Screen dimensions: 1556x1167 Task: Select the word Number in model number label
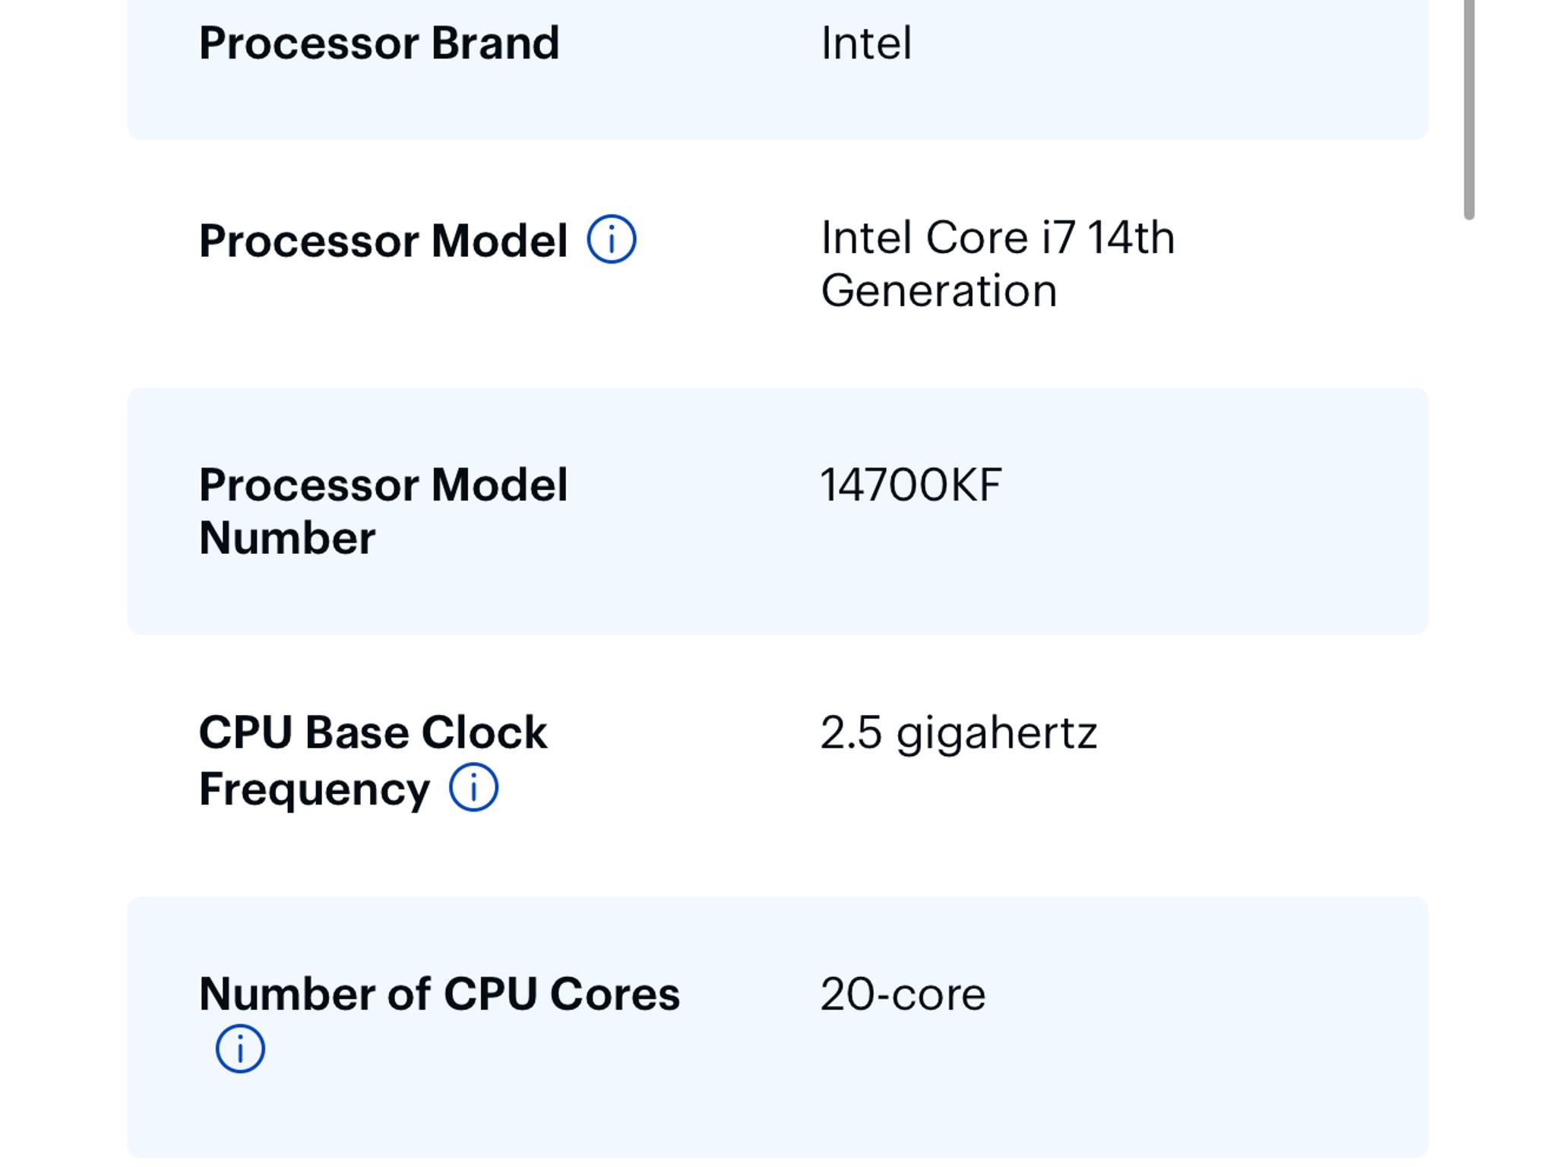(287, 538)
